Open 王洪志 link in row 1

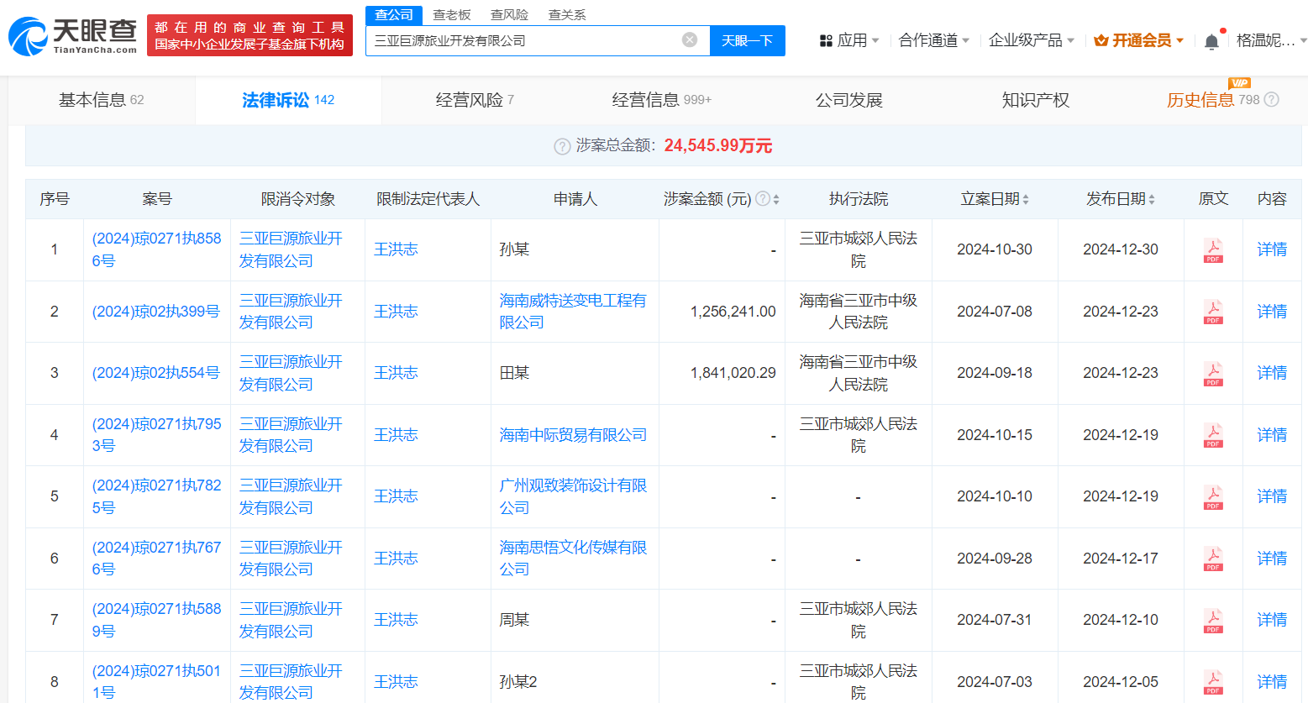396,249
